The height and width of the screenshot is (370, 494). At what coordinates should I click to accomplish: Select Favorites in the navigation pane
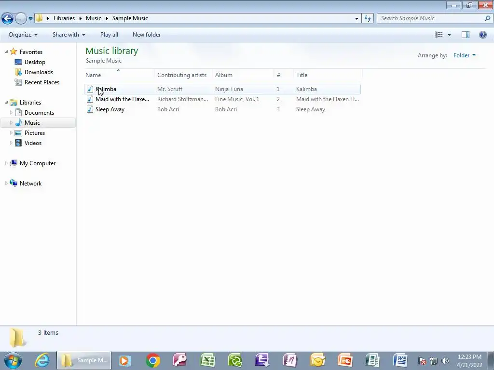click(31, 52)
